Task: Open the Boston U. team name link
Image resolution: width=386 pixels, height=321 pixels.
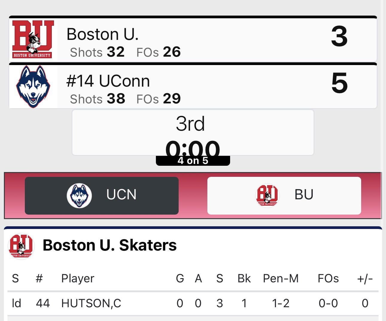Action: 102,34
